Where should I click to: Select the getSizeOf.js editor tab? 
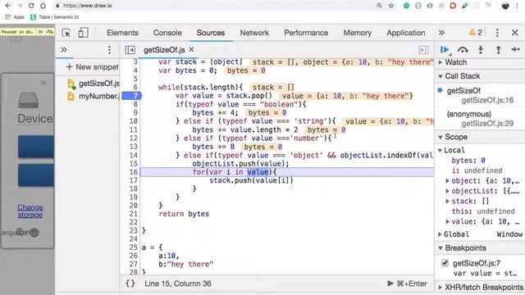pyautogui.click(x=164, y=50)
